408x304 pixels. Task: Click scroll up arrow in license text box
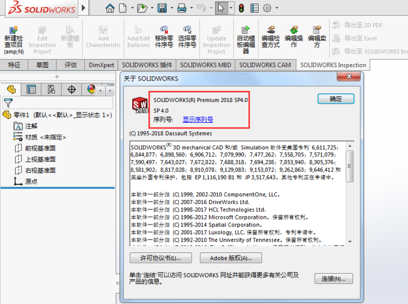click(x=350, y=146)
